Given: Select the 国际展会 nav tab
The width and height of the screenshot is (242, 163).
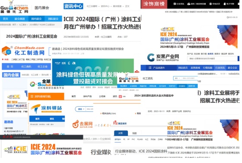Looking at the screenshot, I should [53, 19].
